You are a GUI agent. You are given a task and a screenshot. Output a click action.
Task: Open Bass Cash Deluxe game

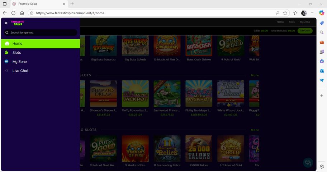199,46
